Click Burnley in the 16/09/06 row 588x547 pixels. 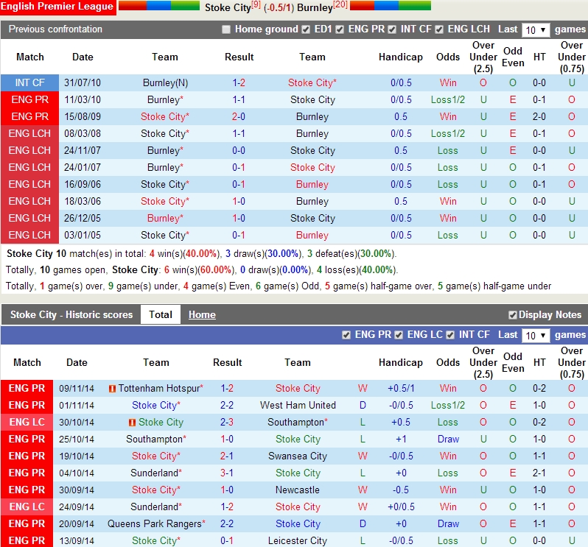pos(312,184)
